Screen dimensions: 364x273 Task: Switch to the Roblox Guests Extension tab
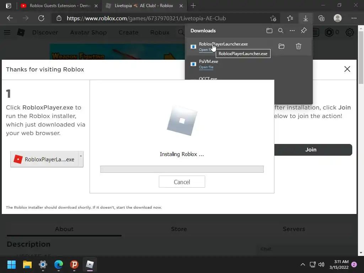click(59, 6)
